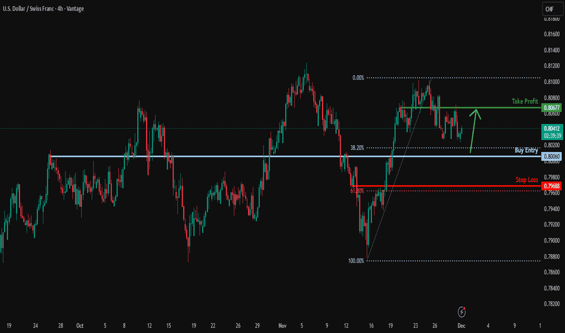The height and width of the screenshot is (333, 565).
Task: Select the current price 0.80412 label
Action: coord(551,128)
